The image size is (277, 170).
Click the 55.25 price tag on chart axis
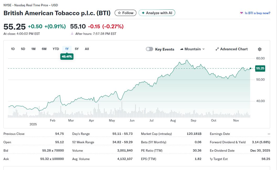click(x=260, y=68)
